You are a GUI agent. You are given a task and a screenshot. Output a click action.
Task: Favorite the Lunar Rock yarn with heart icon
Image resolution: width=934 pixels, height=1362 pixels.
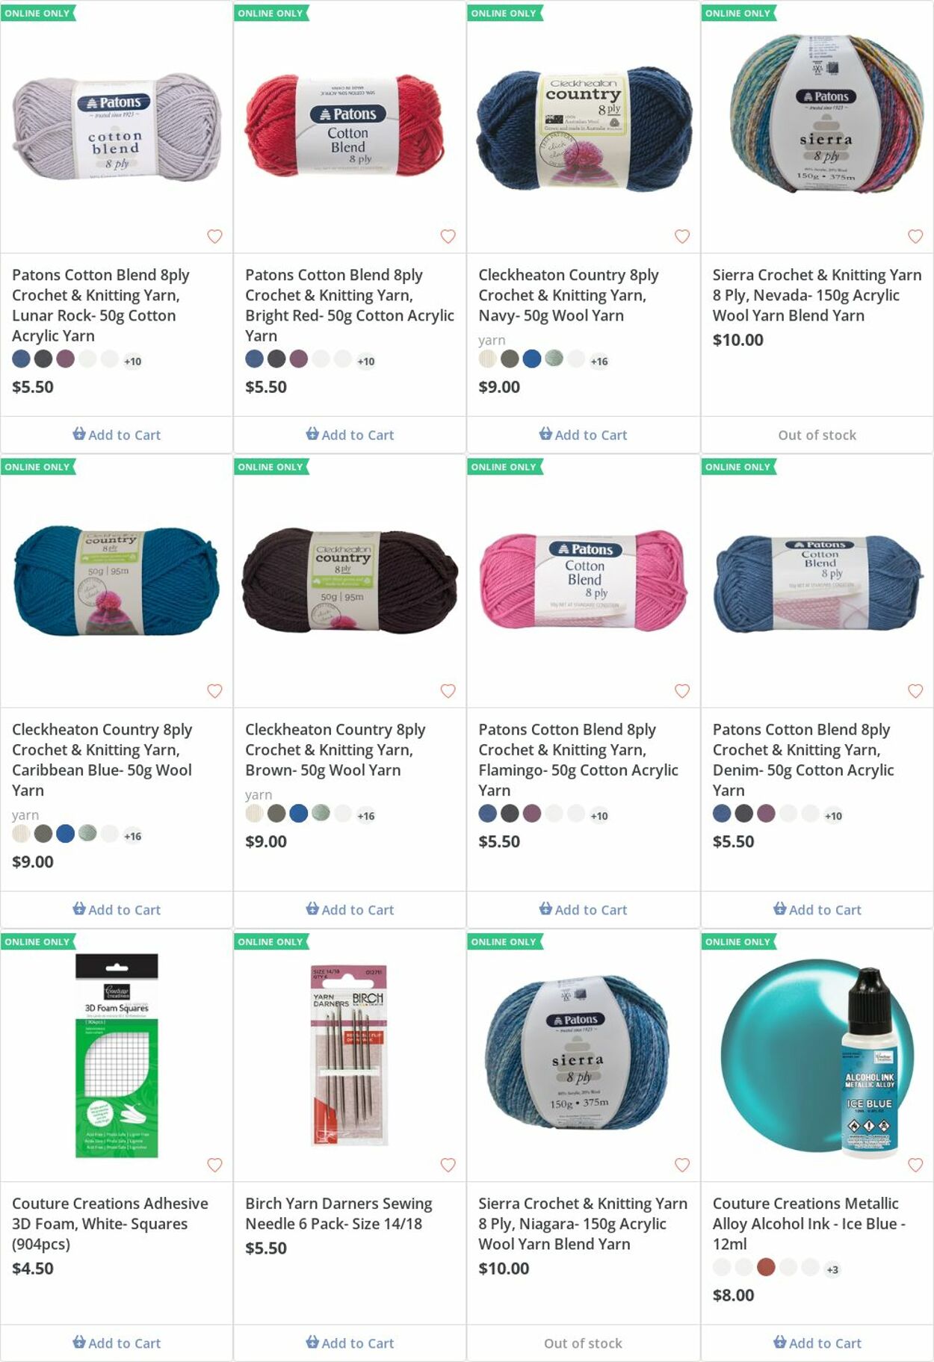click(214, 236)
